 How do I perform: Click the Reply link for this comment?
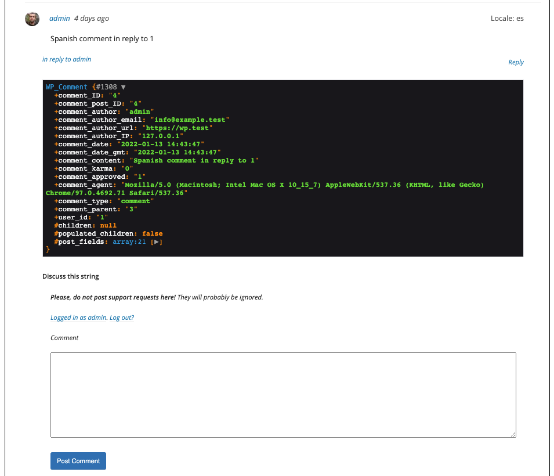[516, 62]
